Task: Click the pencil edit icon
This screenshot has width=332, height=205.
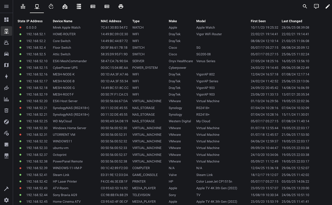Action: 327,6
